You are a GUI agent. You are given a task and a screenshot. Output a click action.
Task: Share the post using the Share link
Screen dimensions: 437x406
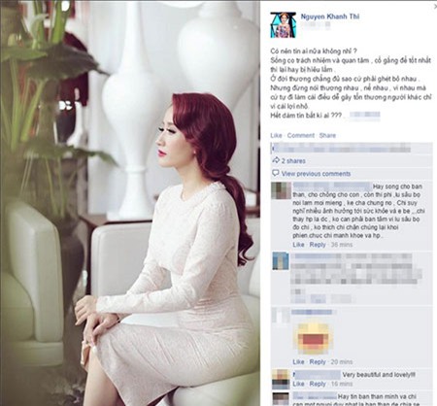[x=327, y=135]
